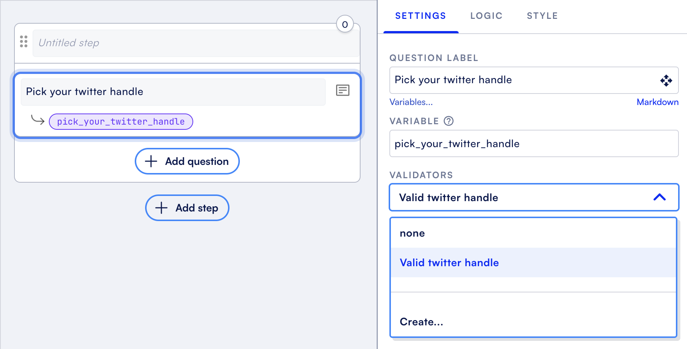The image size is (687, 349).
Task: Edit the question text in the step card
Action: tap(173, 92)
